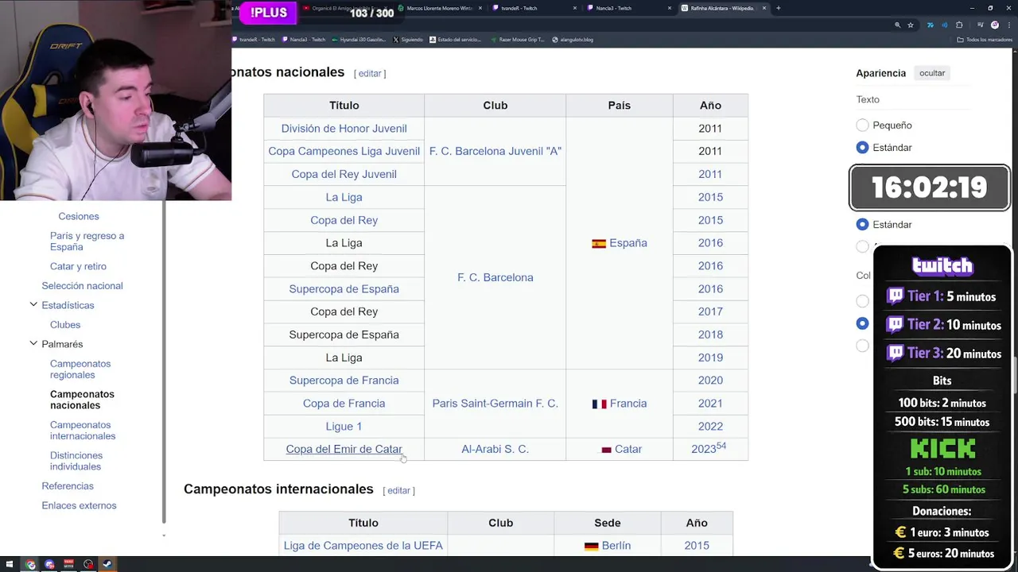
Task: Close the Nancla3 Twitch tab
Action: pos(670,8)
